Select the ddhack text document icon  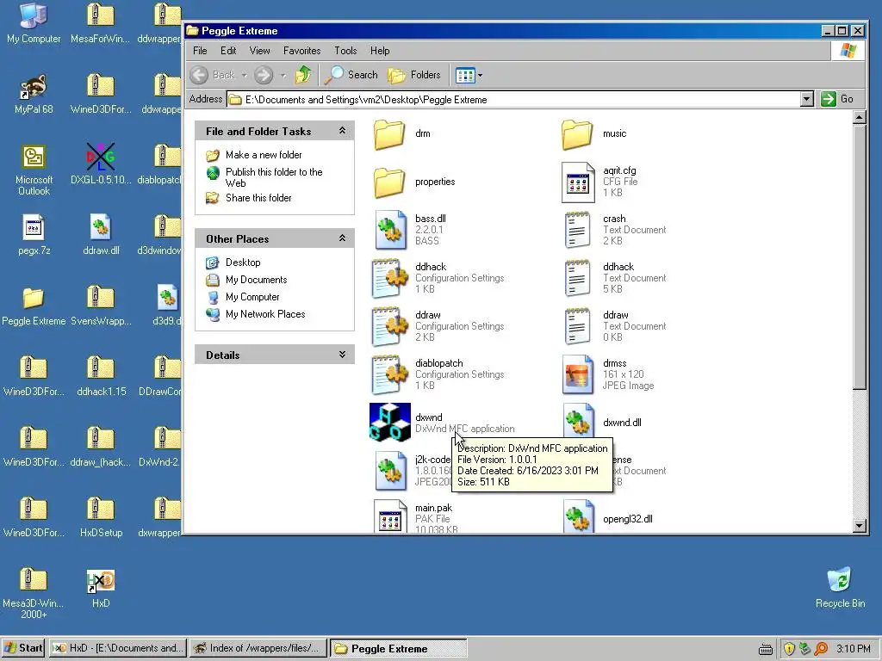pyautogui.click(x=577, y=278)
